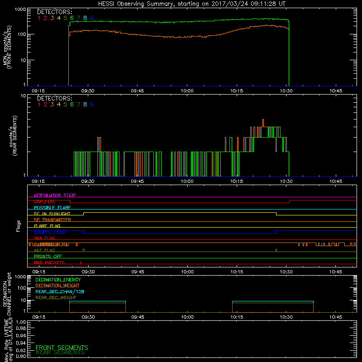362x362 pixels.
Task: Click 10:15 tick under rear segments plot
Action: (237, 181)
